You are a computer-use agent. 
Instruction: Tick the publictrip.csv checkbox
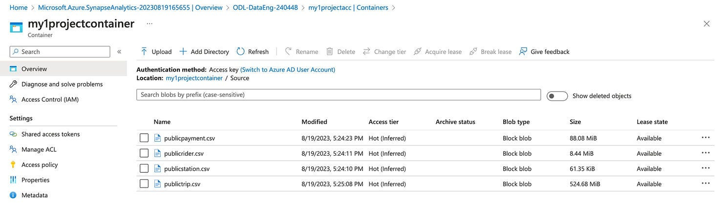click(144, 184)
